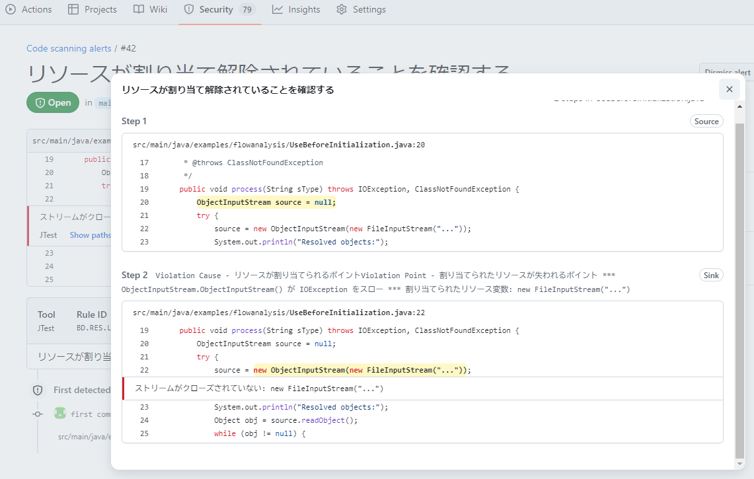Click the commit node icon in timeline

pyautogui.click(x=38, y=414)
